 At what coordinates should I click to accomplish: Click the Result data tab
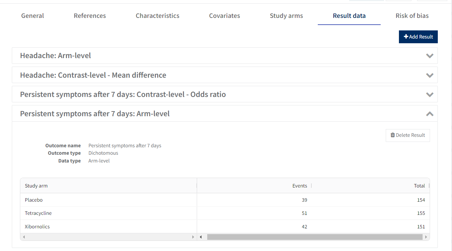(x=349, y=16)
